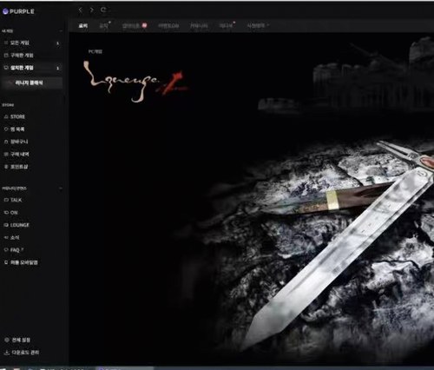Open 모든 게임 all games list
Screen dimensions: 434x370
(32, 43)
